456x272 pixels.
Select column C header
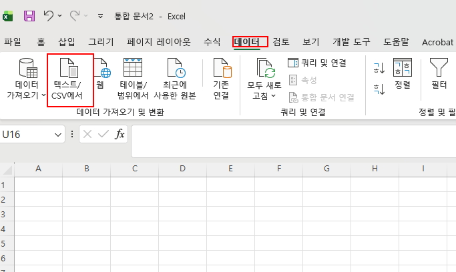tap(134, 169)
